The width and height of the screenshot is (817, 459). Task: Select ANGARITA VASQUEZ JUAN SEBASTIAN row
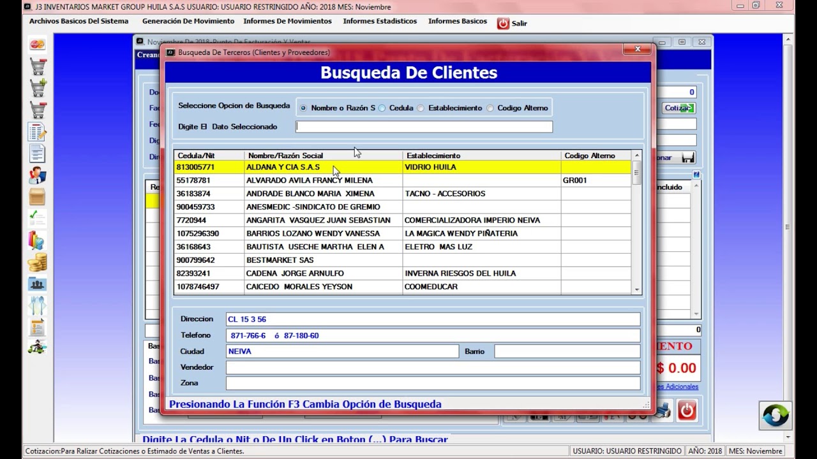click(403, 220)
